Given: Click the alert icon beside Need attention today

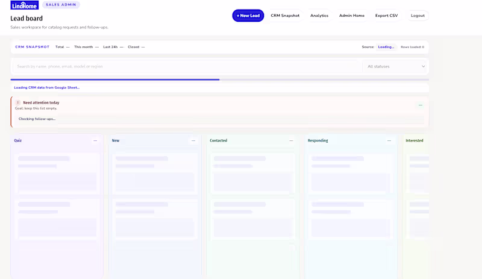Looking at the screenshot, I should [18, 102].
